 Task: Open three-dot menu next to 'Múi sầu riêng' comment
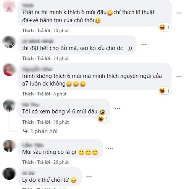[110, 149]
